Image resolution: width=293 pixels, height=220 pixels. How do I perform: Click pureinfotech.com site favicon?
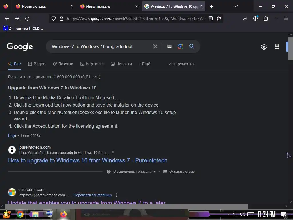(12, 150)
